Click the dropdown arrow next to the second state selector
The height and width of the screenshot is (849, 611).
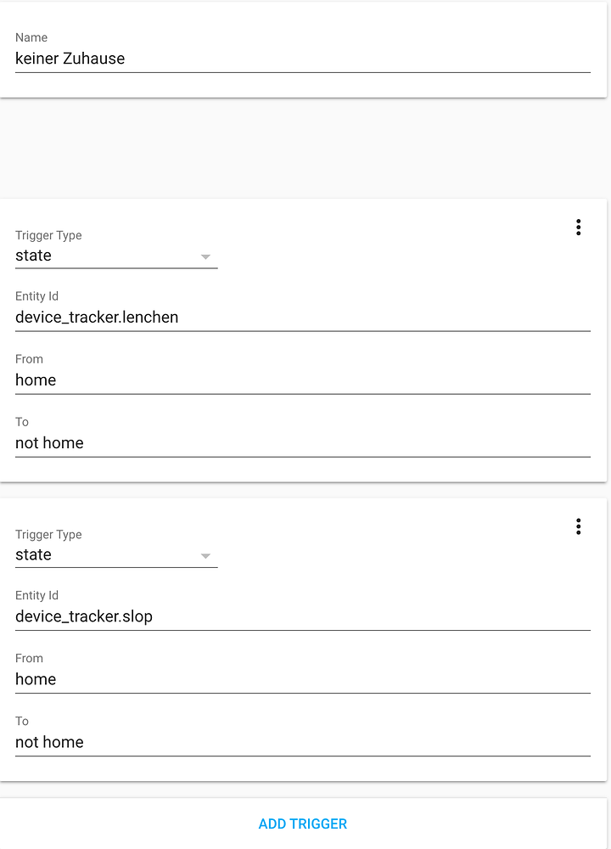pos(206,556)
